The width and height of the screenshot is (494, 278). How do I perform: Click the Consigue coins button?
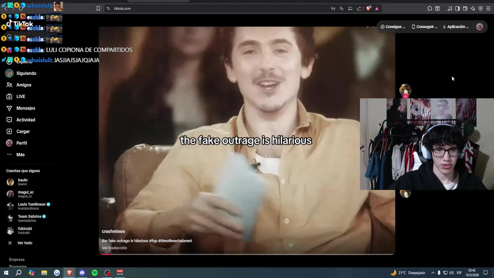point(393,27)
